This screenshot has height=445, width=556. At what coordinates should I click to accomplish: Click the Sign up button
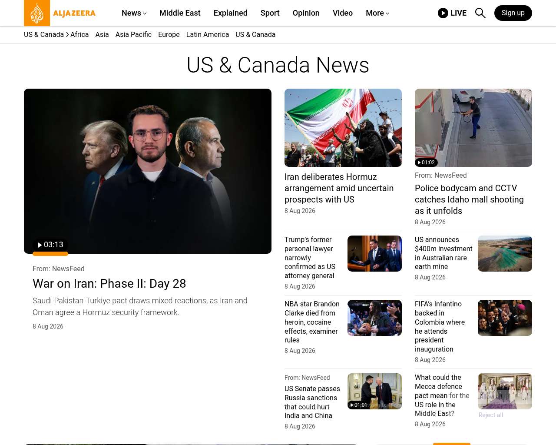click(x=513, y=13)
